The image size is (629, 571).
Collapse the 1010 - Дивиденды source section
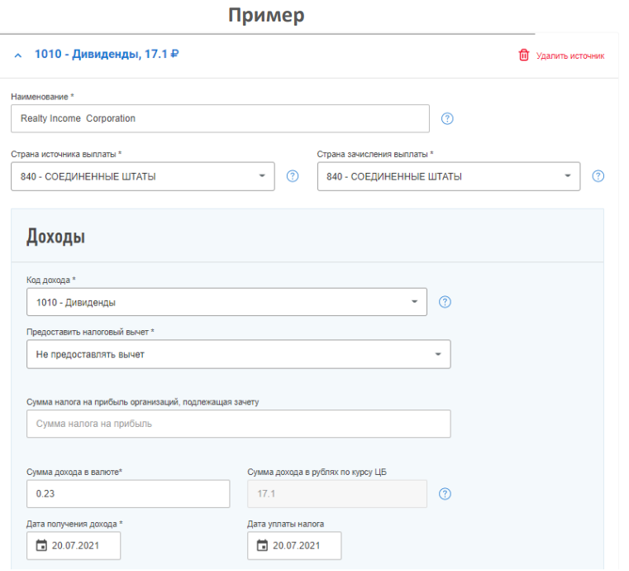click(x=18, y=55)
